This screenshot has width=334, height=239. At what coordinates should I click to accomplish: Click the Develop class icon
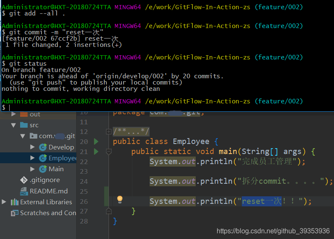coord(43,147)
